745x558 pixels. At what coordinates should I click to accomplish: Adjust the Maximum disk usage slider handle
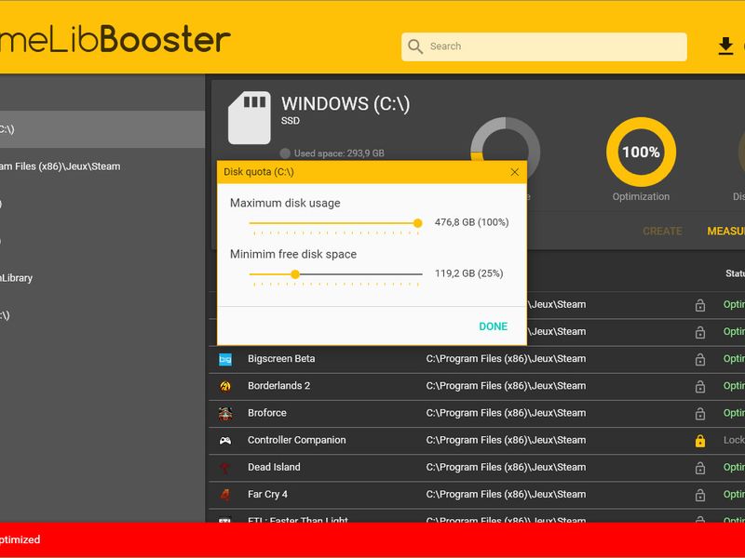click(x=417, y=223)
